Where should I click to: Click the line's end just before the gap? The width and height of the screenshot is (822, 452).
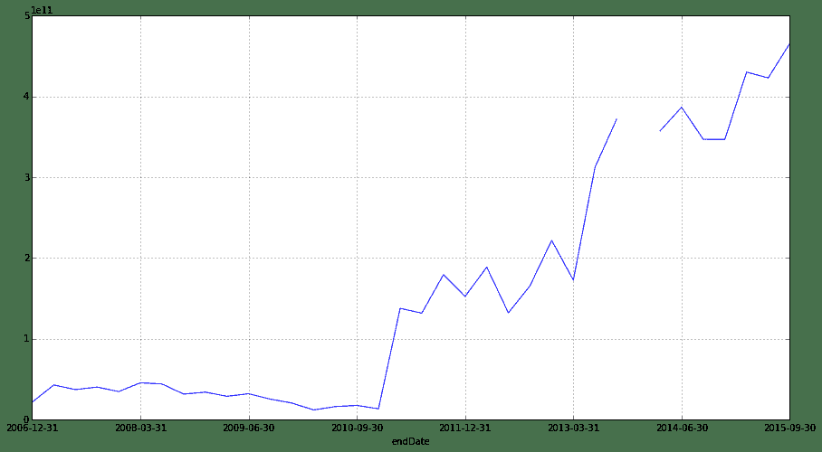(616, 118)
